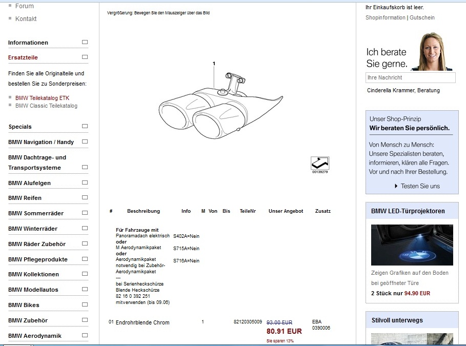Expand the Informationen section box icon

(x=85, y=42)
